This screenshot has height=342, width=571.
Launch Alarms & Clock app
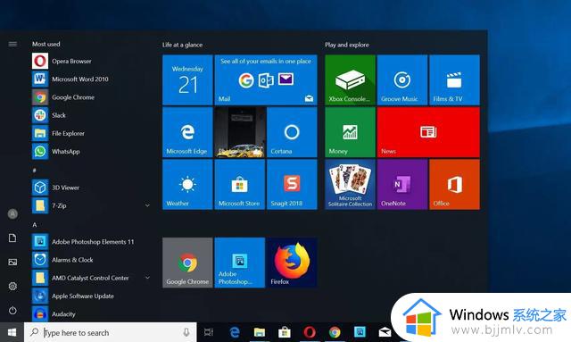point(91,260)
